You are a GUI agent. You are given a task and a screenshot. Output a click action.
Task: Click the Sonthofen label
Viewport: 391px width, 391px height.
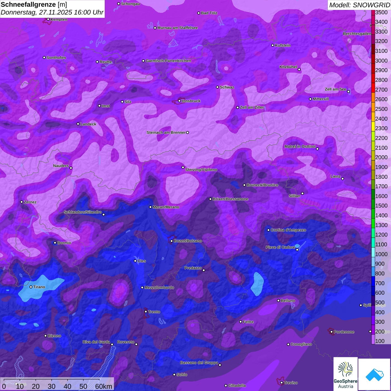[56, 58]
